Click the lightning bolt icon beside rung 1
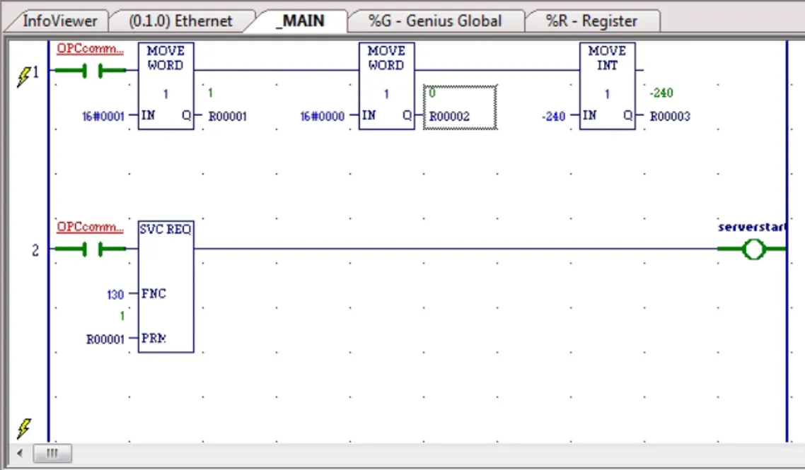 (x=23, y=76)
